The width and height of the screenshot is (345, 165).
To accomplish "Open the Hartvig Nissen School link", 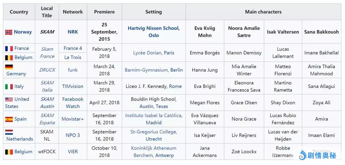I will point(153,28).
